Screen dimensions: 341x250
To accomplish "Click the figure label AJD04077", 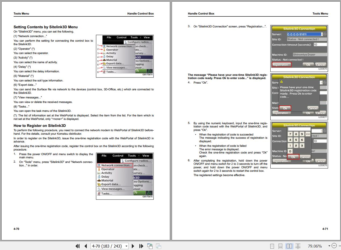I will (323, 117).
